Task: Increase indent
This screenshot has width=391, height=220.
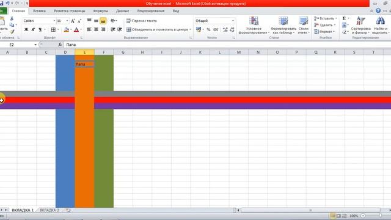Action: coord(120,29)
